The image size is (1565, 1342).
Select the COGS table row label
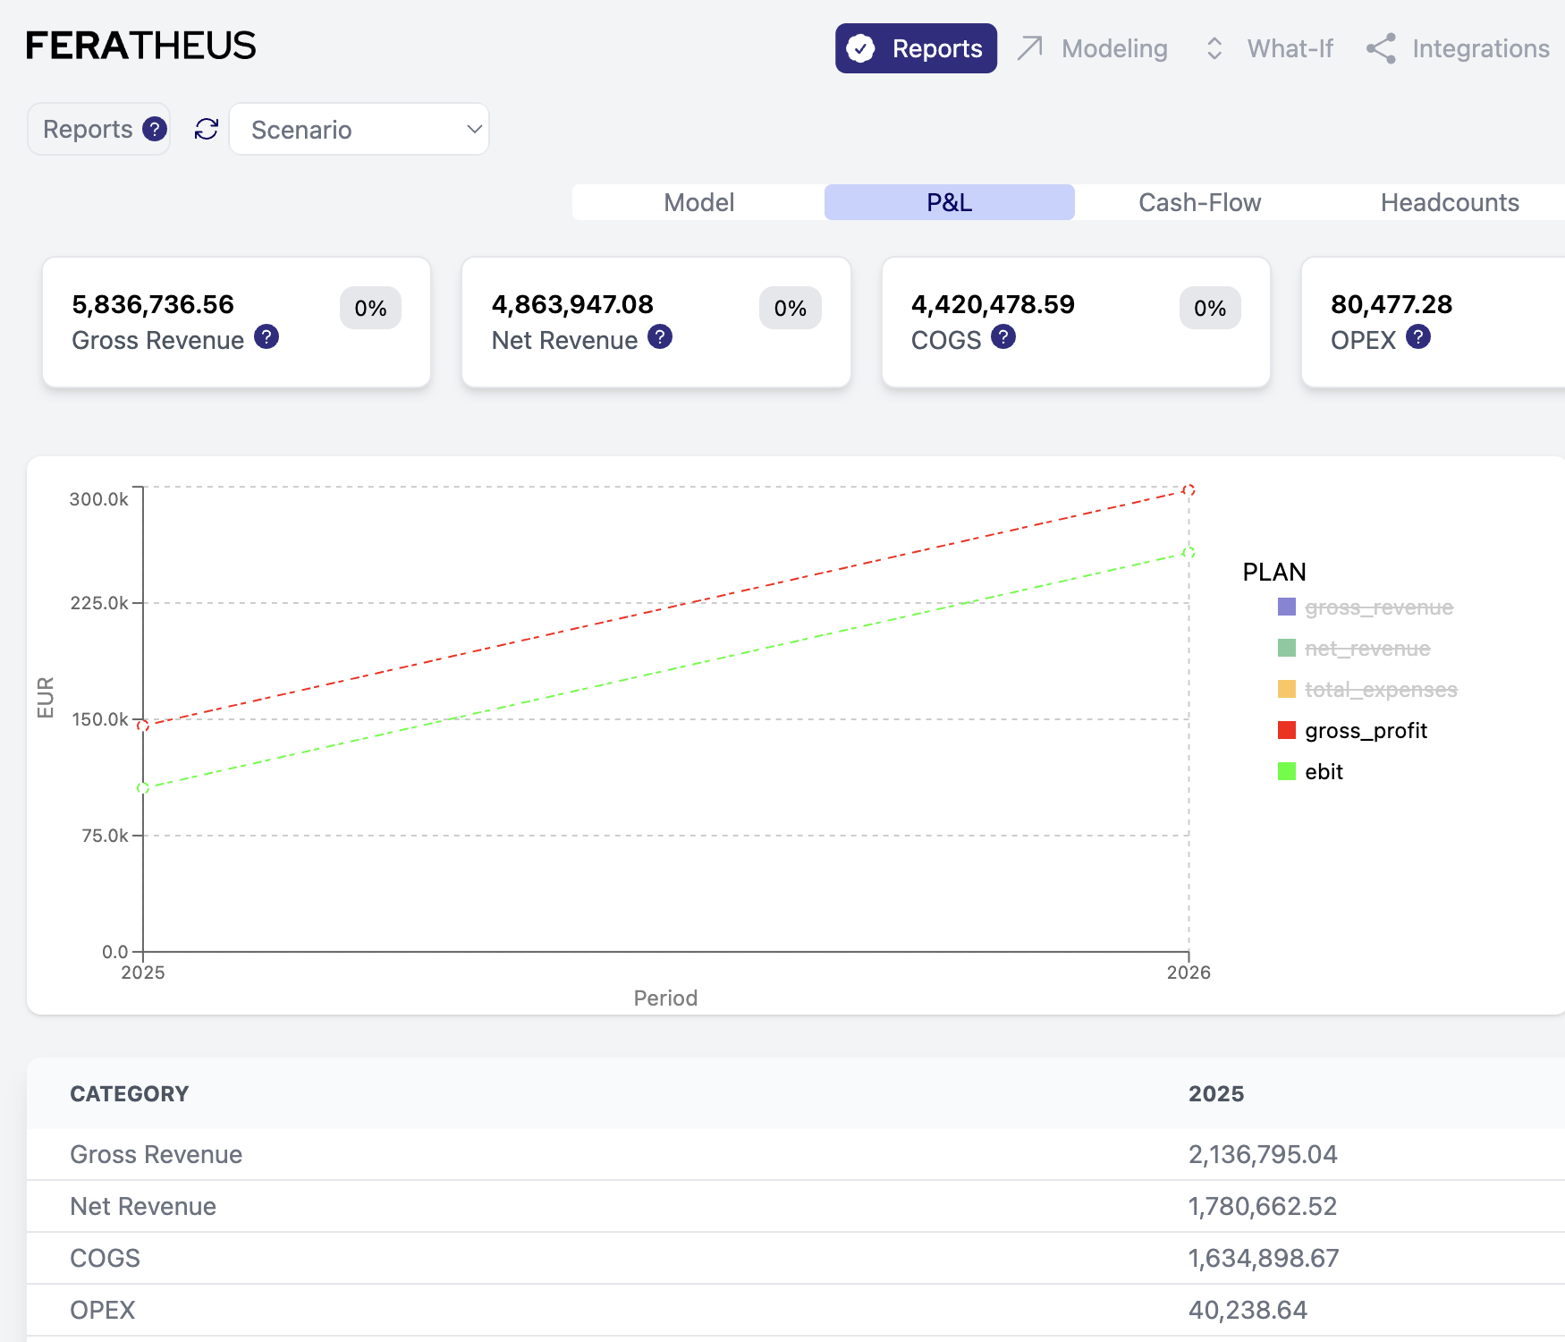[x=105, y=1258]
